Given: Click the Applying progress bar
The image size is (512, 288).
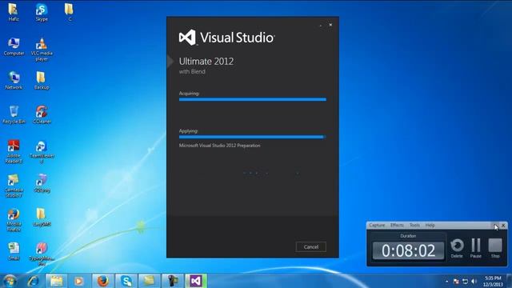Looking at the screenshot, I should coord(253,137).
